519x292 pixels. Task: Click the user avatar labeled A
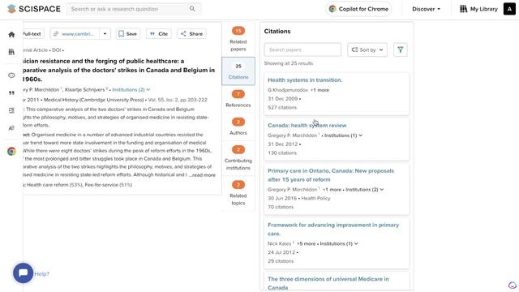click(509, 9)
